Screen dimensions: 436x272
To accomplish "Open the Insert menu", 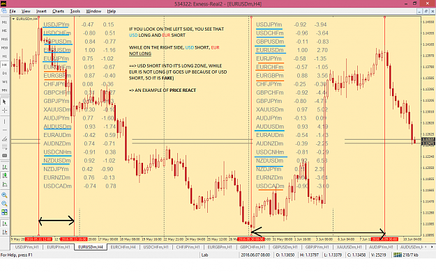I will (x=41, y=11).
